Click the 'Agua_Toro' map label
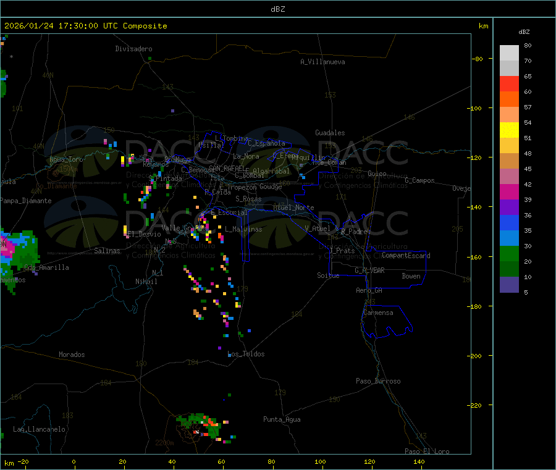The width and height of the screenshot is (556, 470). [66, 159]
